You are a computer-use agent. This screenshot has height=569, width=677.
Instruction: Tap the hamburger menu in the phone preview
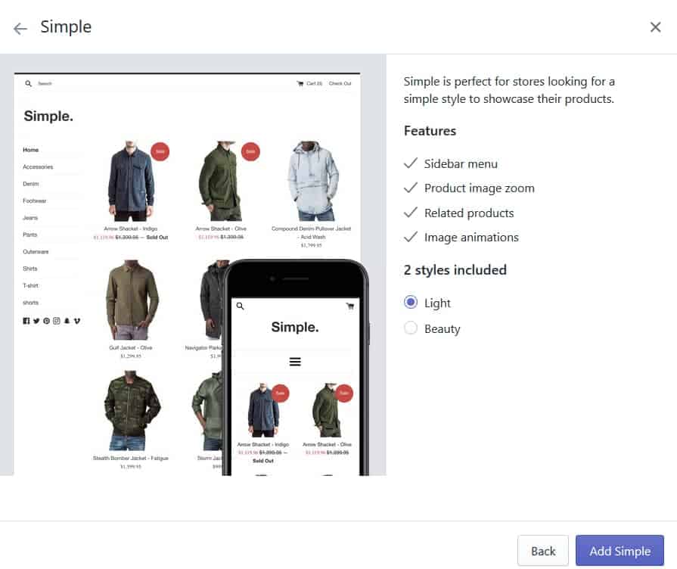tap(295, 362)
